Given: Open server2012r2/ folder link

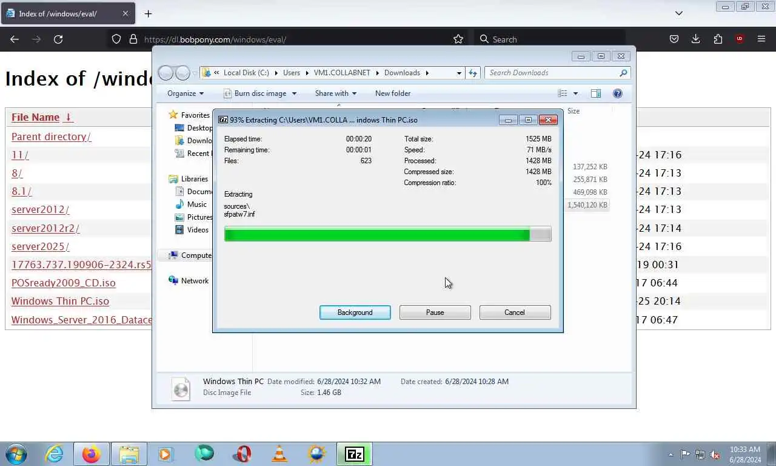Looking at the screenshot, I should tap(45, 228).
